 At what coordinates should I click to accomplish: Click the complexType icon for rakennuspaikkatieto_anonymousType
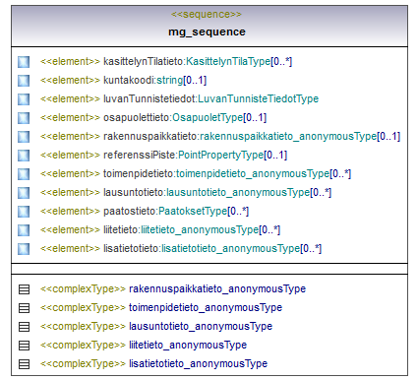click(24, 289)
